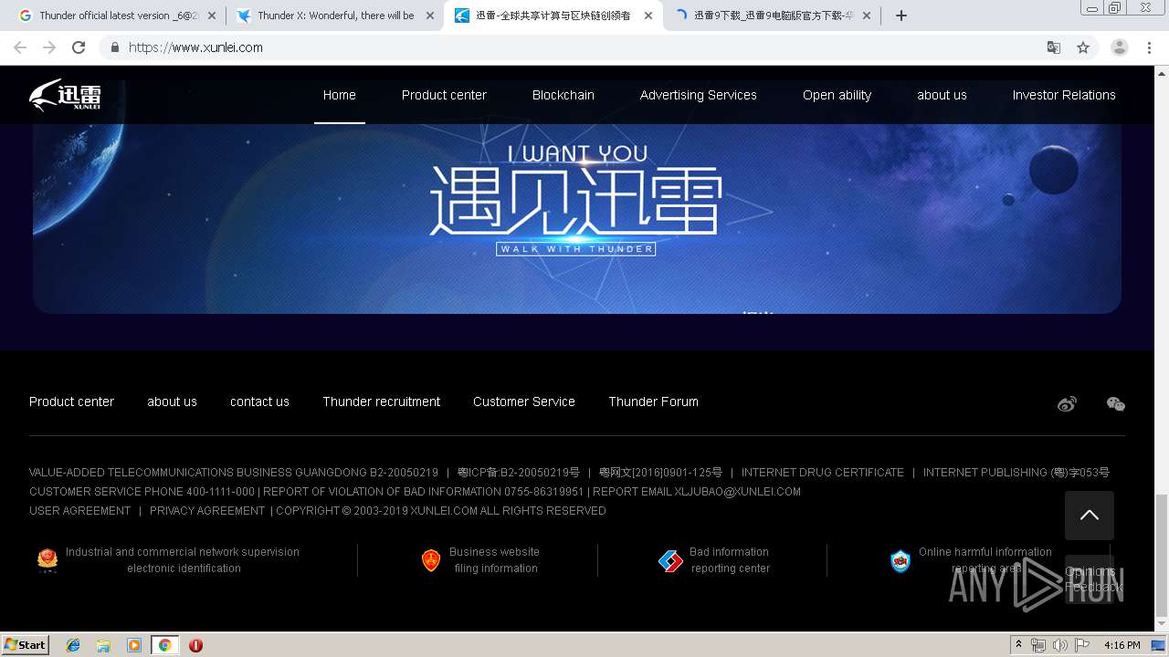Click the 粤ICP备 B2-20050219号 link
The height and width of the screenshot is (657, 1169).
(519, 473)
